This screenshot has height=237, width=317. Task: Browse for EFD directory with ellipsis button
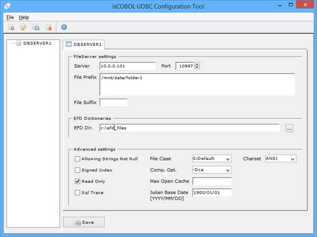click(289, 128)
